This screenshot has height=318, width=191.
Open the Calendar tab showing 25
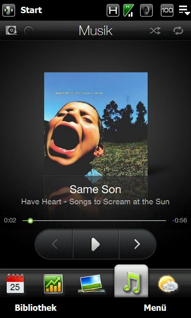tap(15, 283)
